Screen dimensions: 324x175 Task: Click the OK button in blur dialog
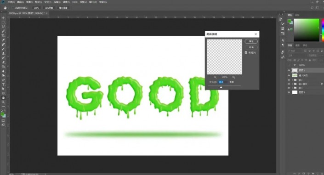pos(251,41)
